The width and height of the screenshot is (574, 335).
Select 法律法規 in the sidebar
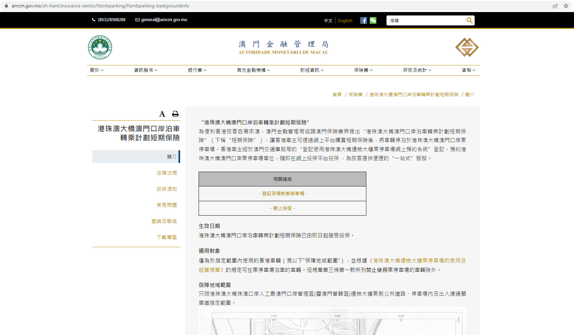[x=166, y=173]
